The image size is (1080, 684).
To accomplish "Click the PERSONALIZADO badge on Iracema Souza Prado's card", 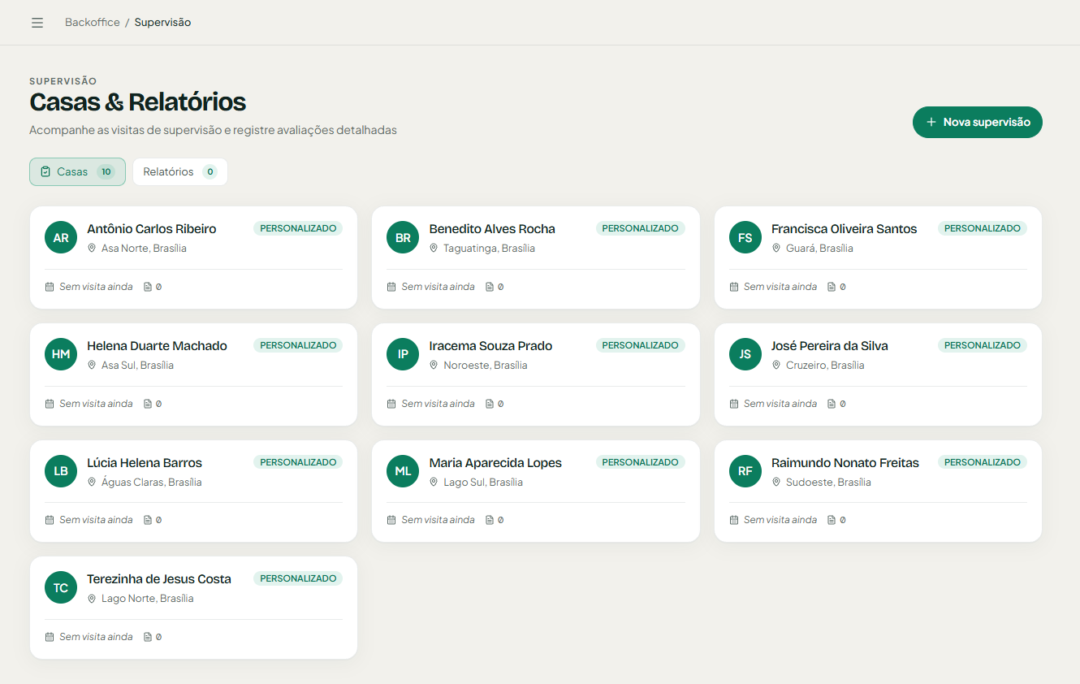I will click(641, 345).
